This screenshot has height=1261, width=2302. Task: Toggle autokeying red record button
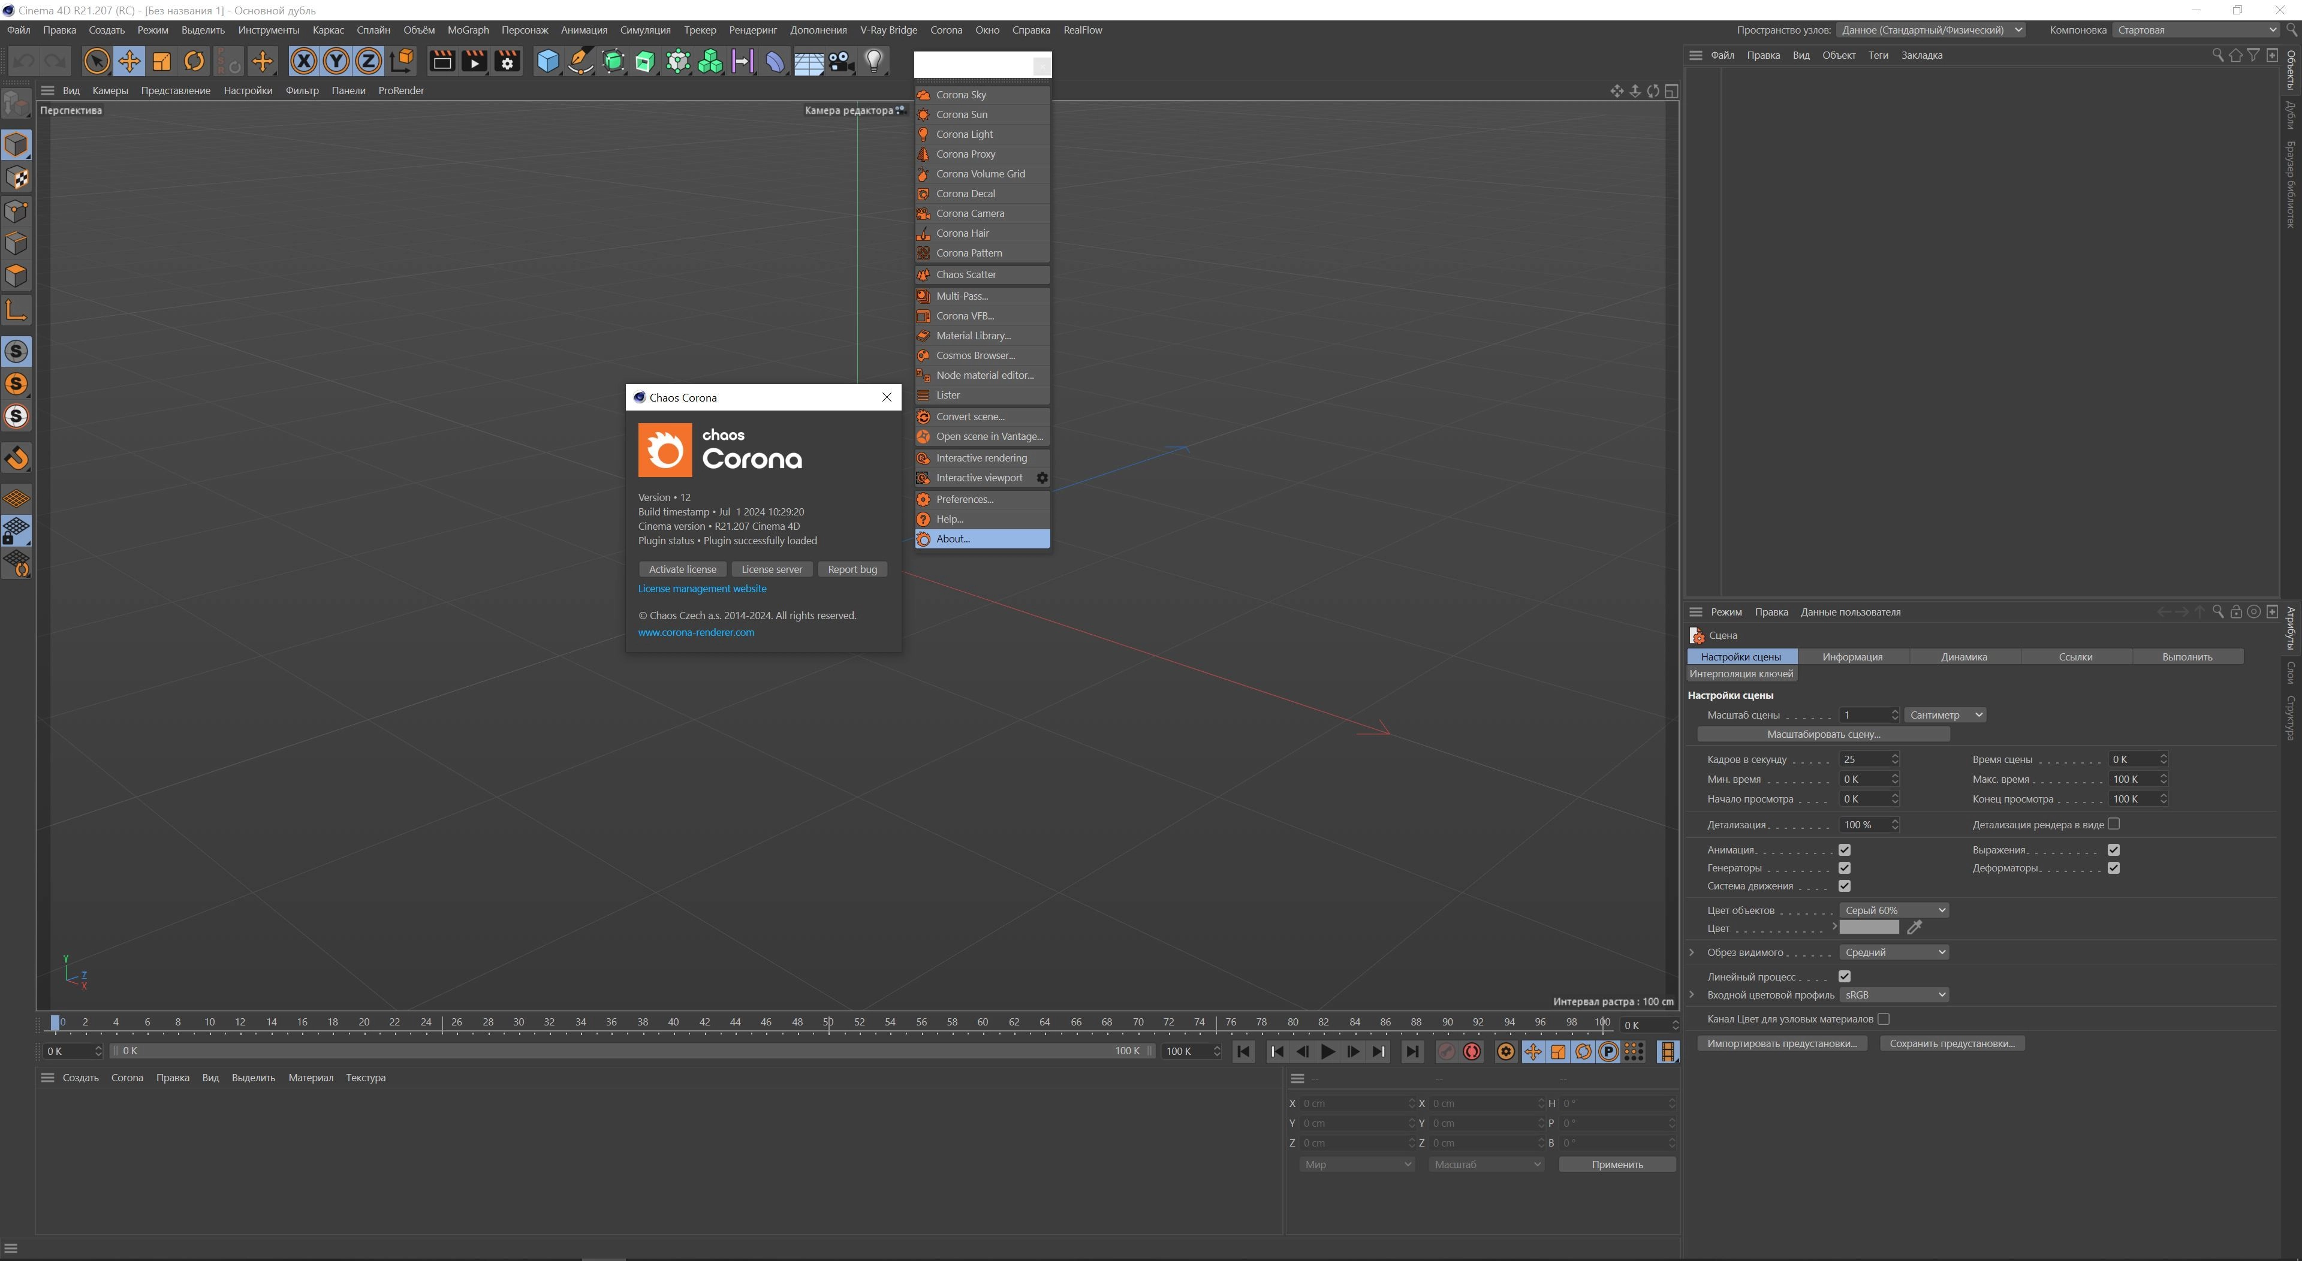pyautogui.click(x=1472, y=1052)
